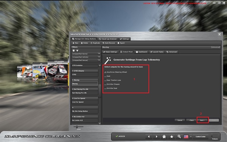This screenshot has width=227, height=142.
Task: Open the Unspecified Vehicle dropdown
Action: tap(86, 57)
